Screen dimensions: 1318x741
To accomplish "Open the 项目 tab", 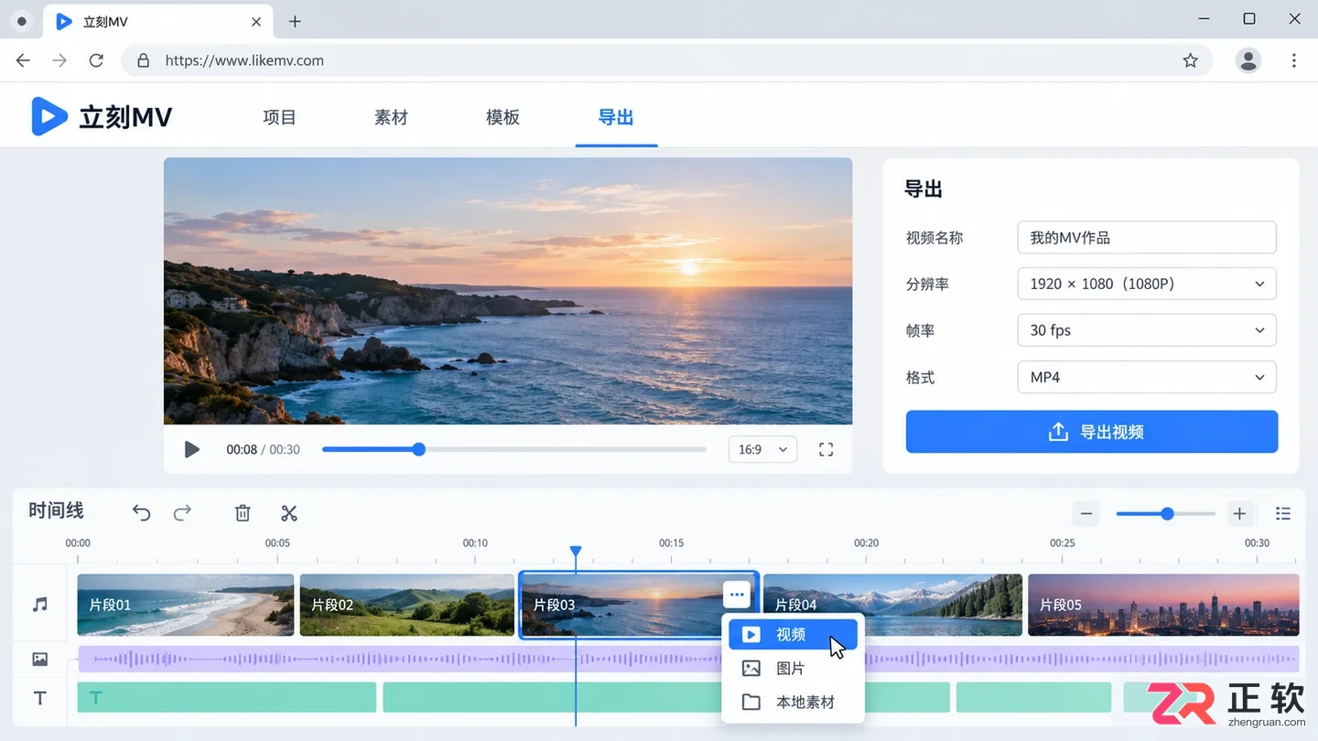I will click(x=279, y=117).
